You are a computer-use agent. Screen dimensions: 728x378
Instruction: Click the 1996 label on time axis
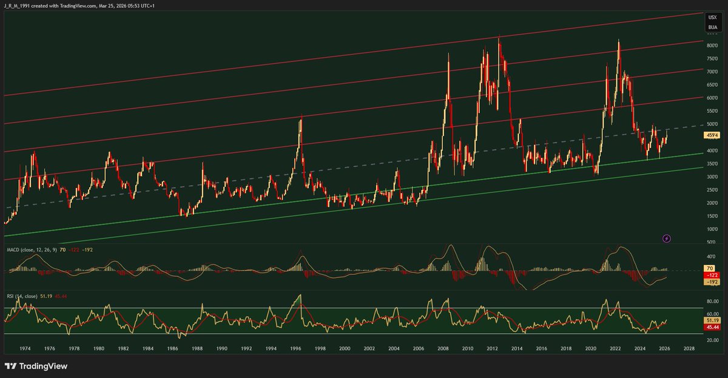[x=295, y=349]
